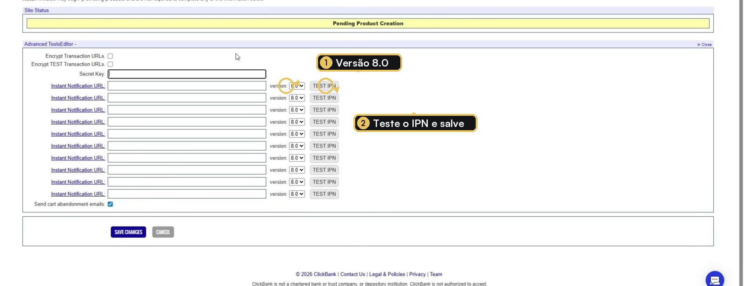The width and height of the screenshot is (744, 286).
Task: Open version dropdown in fifth notification row
Action: (297, 134)
